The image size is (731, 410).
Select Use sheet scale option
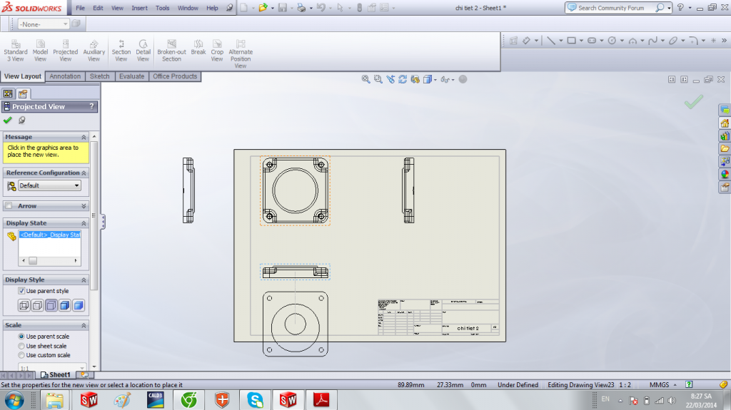(x=21, y=346)
